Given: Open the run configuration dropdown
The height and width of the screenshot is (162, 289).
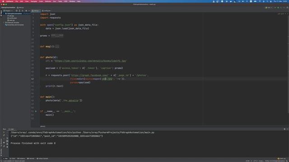Looking at the screenshot, I should [x=269, y=8].
